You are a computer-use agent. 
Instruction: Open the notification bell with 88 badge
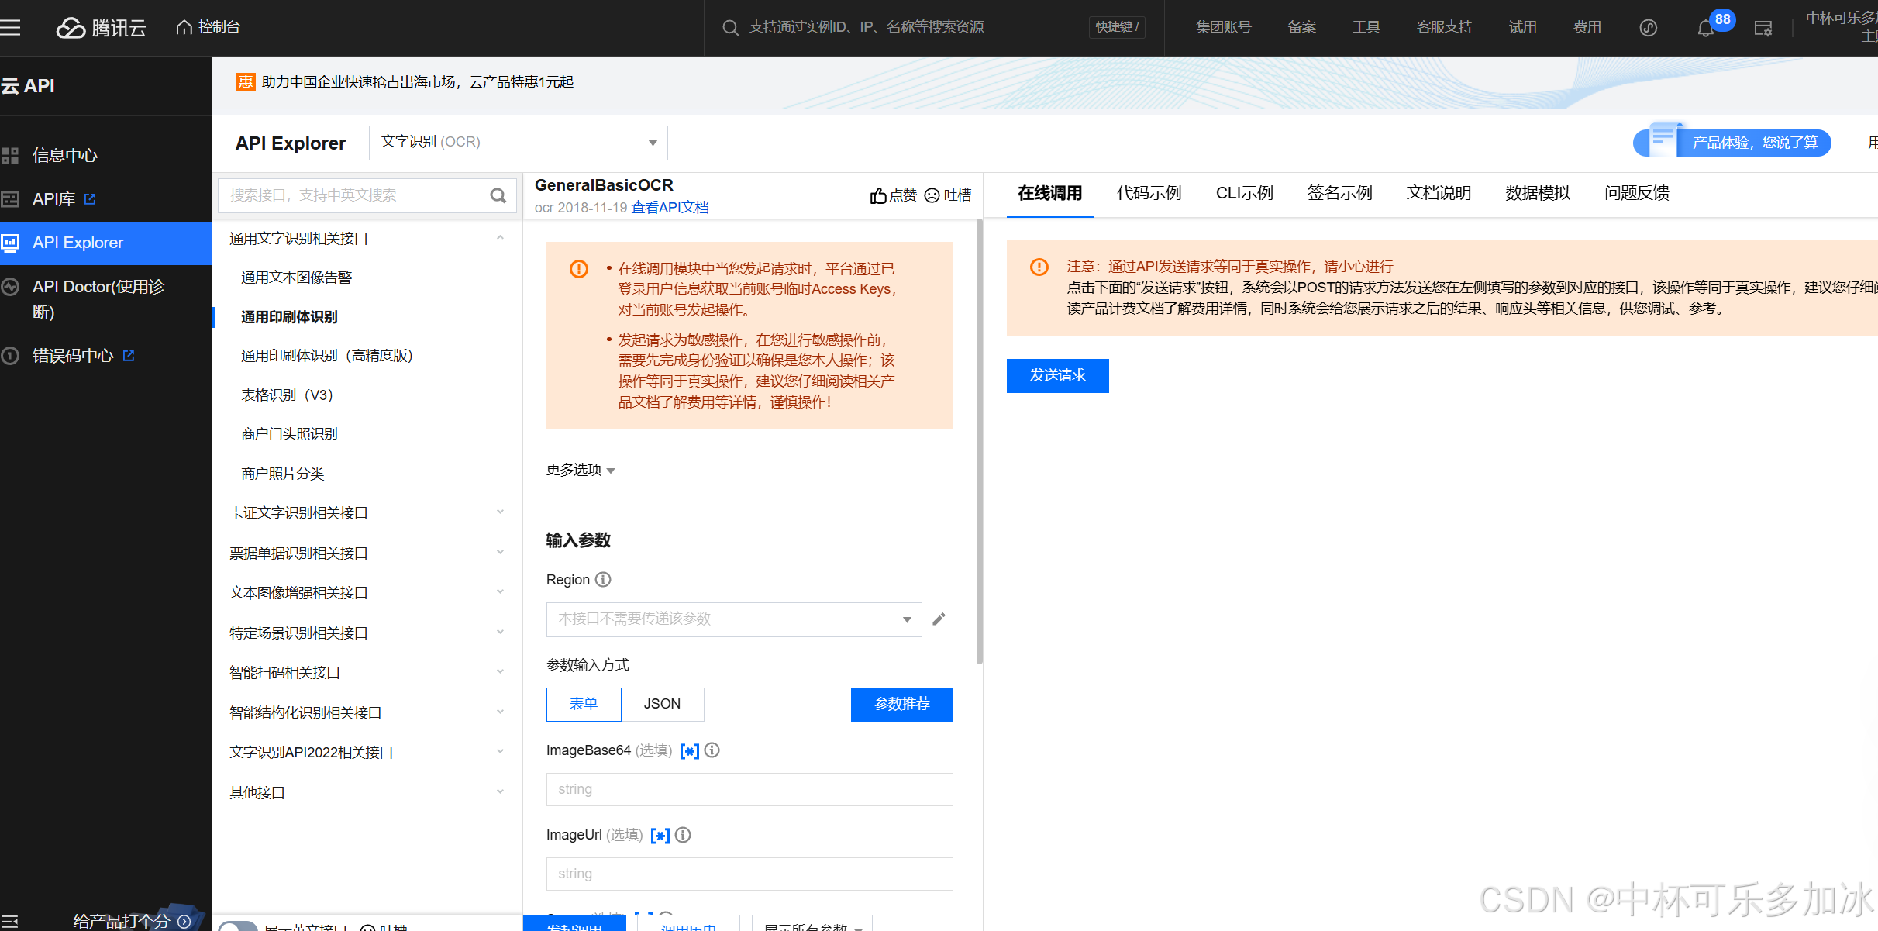[x=1705, y=29]
